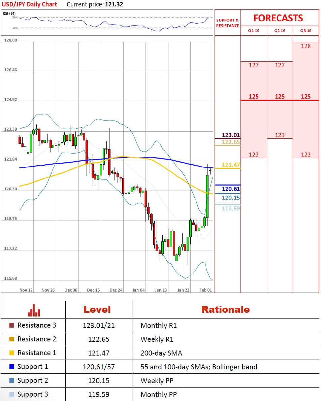Click the 119.59 level table cell

pyautogui.click(x=99, y=395)
